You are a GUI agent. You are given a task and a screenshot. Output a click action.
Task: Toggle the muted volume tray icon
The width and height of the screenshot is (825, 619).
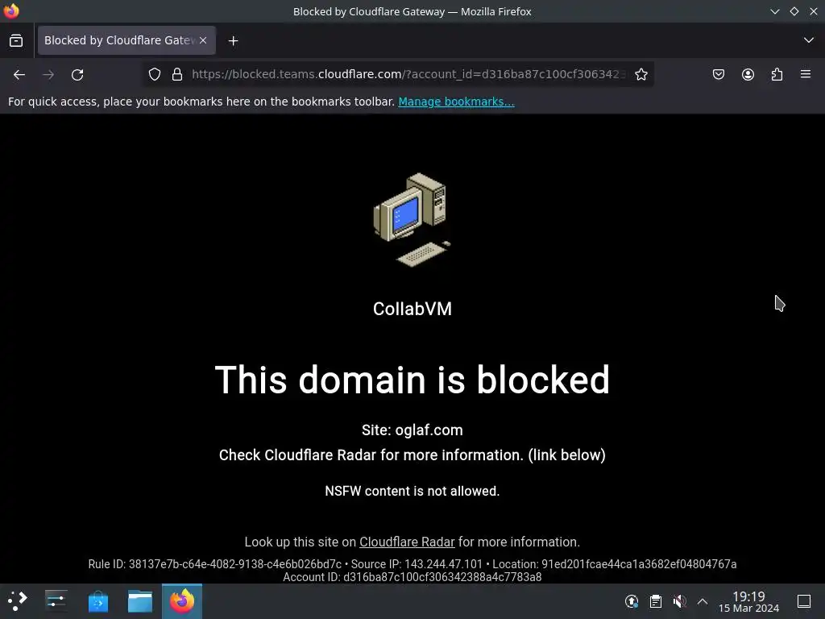tap(679, 601)
